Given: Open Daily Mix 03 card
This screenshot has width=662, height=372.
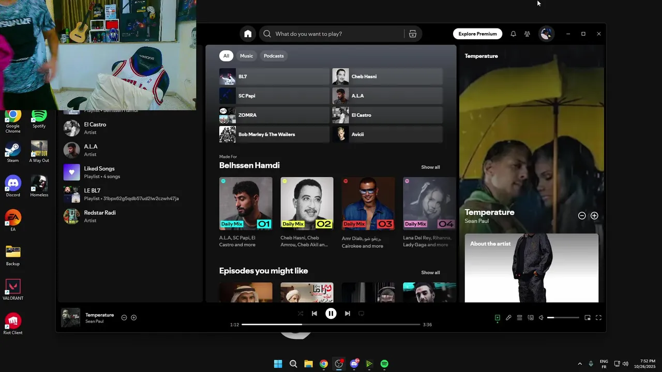Looking at the screenshot, I should (368, 213).
